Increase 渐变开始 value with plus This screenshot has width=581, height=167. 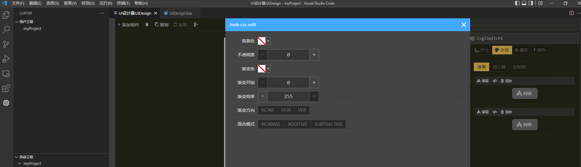tap(314, 83)
